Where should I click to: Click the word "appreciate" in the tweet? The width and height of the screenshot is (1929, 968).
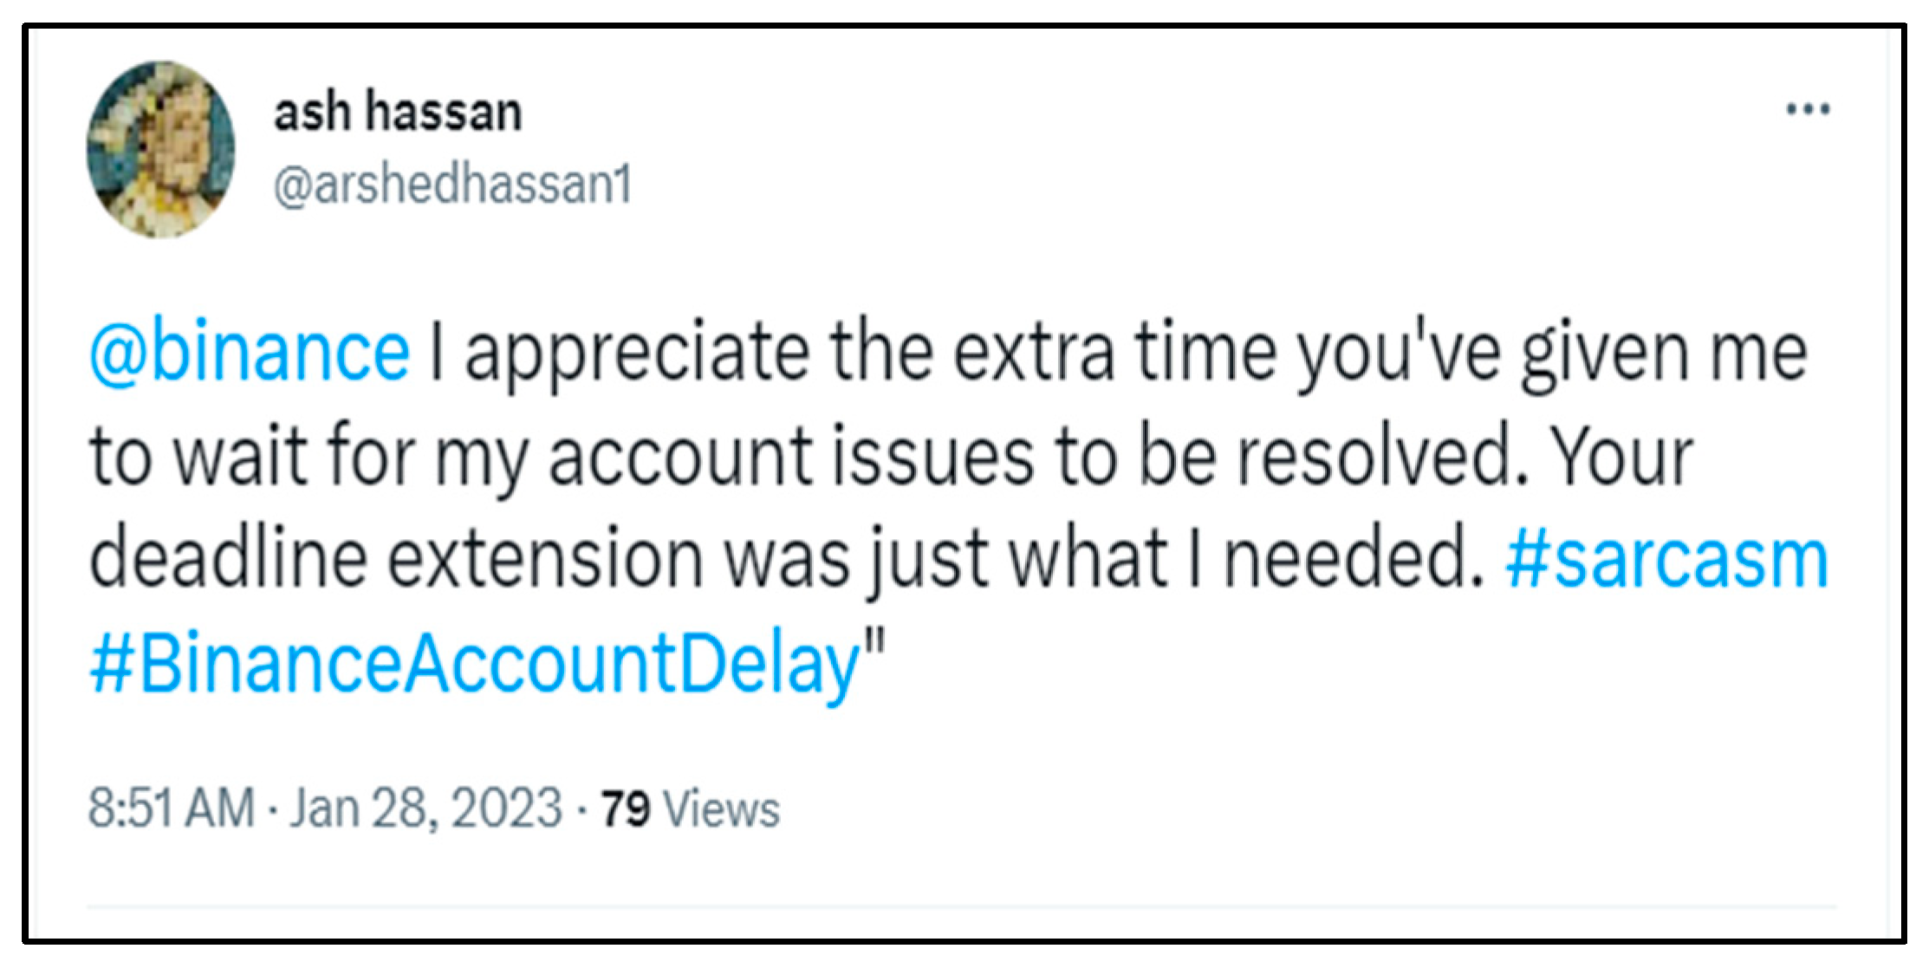pos(638,355)
